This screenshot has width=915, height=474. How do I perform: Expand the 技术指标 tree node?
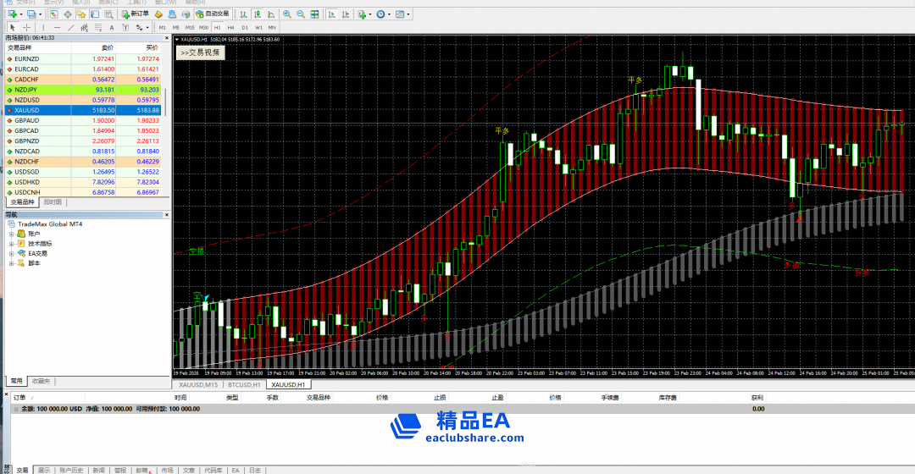[x=12, y=243]
